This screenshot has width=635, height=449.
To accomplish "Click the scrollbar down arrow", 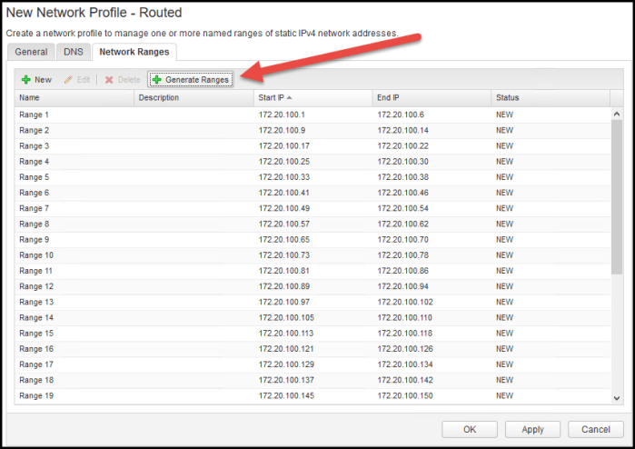I will (617, 397).
